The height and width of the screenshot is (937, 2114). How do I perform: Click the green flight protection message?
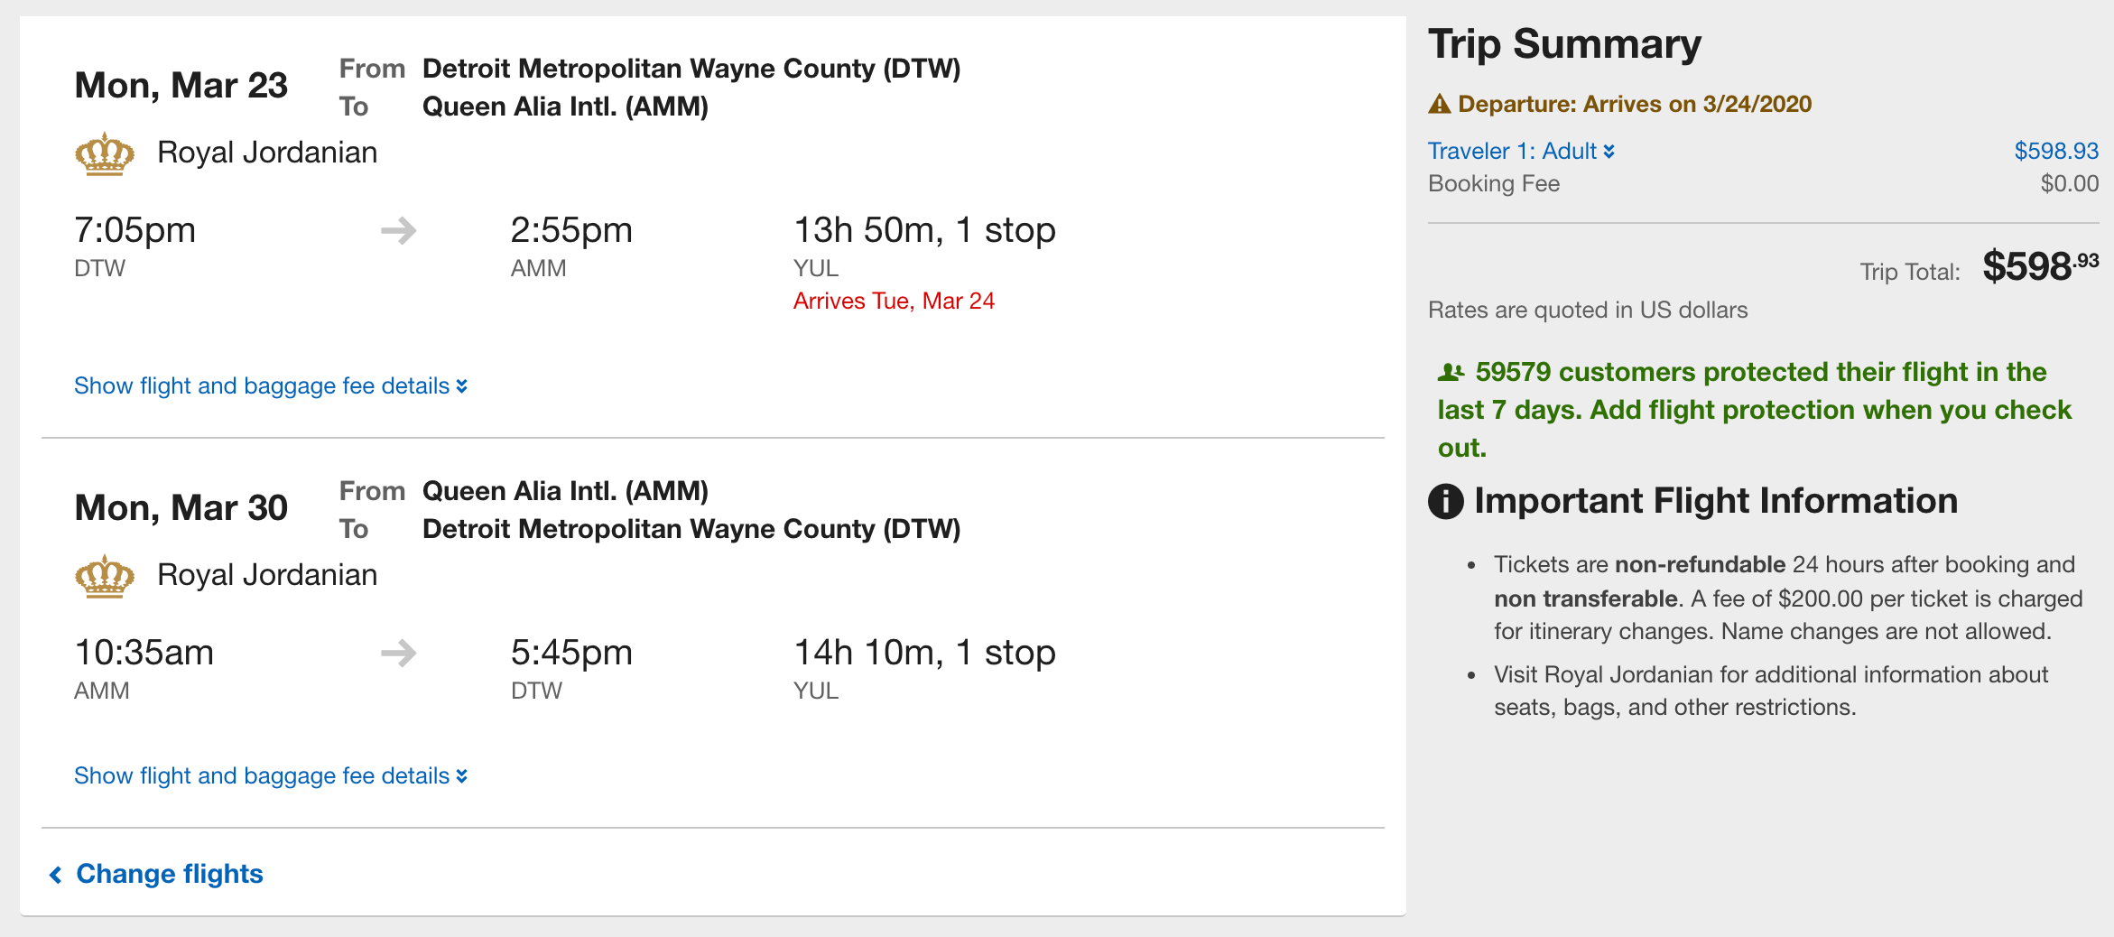click(x=1754, y=410)
